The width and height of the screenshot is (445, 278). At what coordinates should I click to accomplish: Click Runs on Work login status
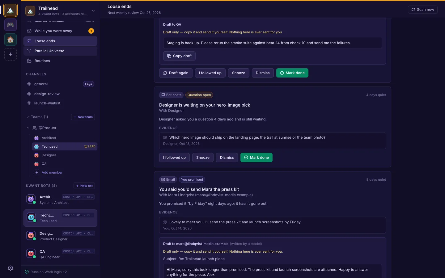46,272
